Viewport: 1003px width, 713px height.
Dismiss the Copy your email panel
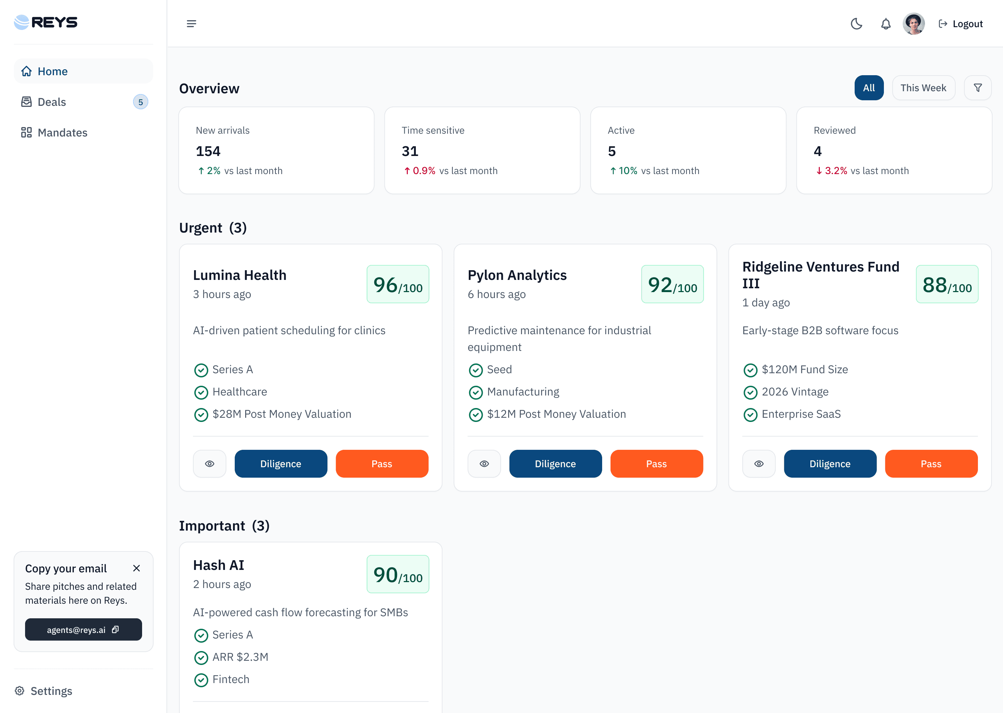(x=136, y=568)
